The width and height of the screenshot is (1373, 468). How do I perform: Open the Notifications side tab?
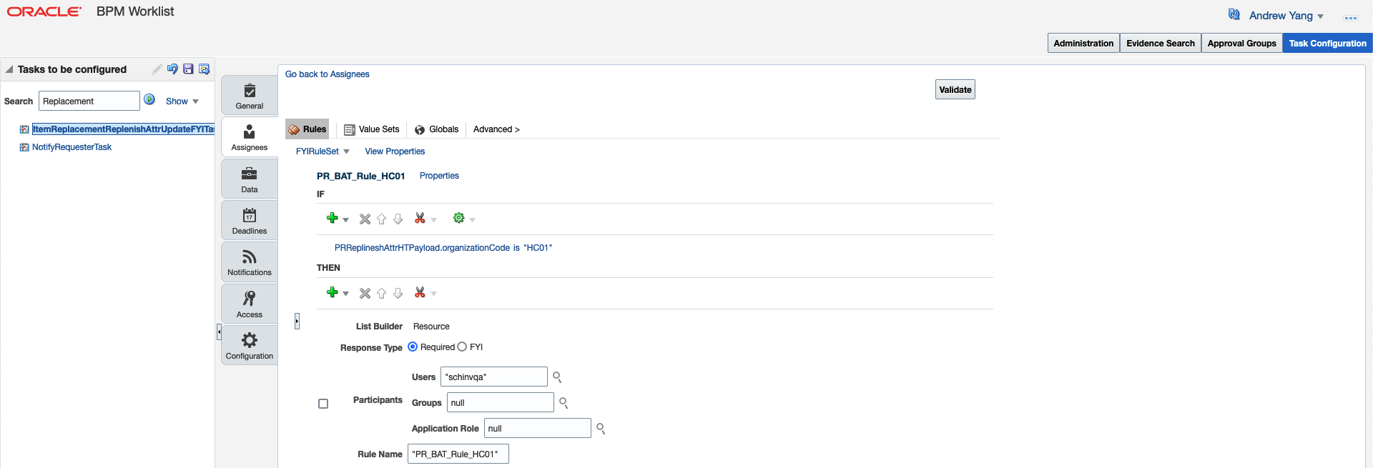coord(250,262)
